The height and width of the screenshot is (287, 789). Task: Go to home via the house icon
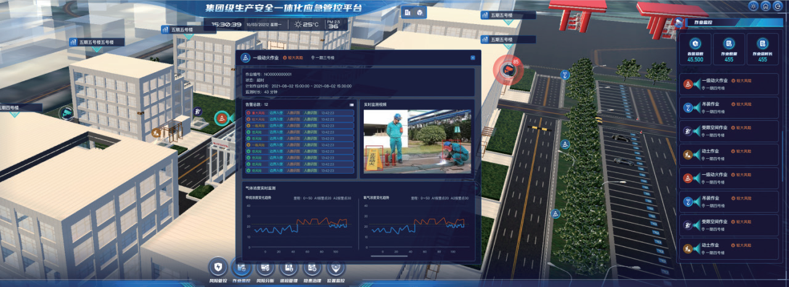(x=765, y=6)
